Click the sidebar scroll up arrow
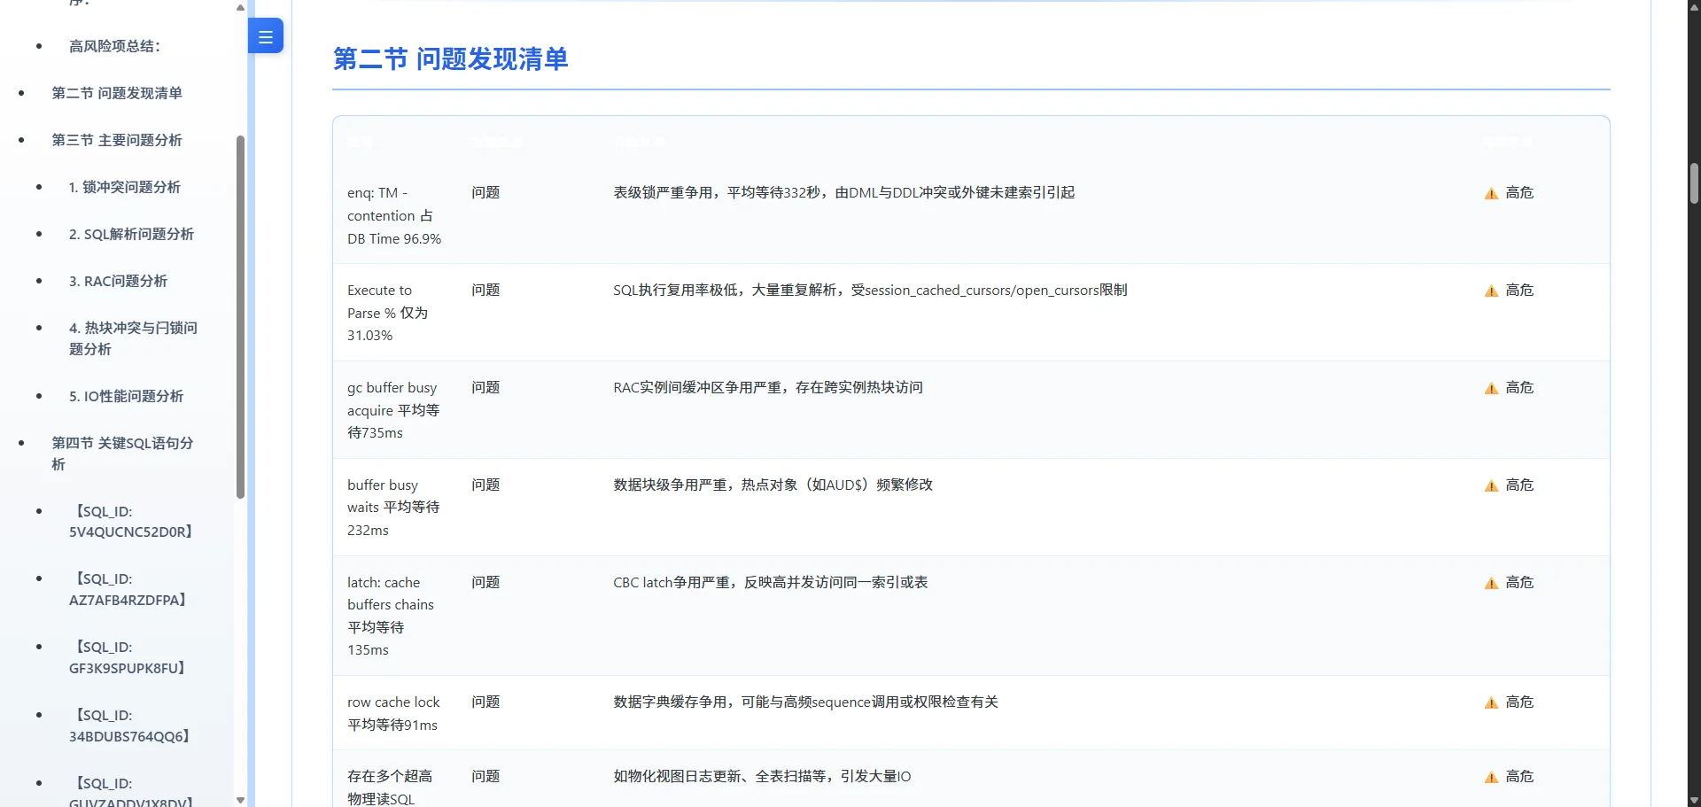The height and width of the screenshot is (807, 1701). tap(240, 7)
